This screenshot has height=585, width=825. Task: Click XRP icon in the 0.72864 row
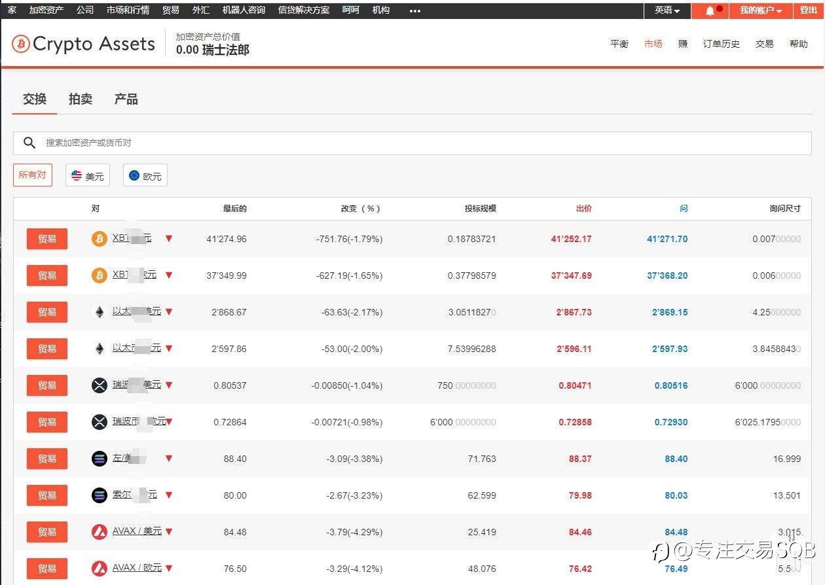pos(99,422)
